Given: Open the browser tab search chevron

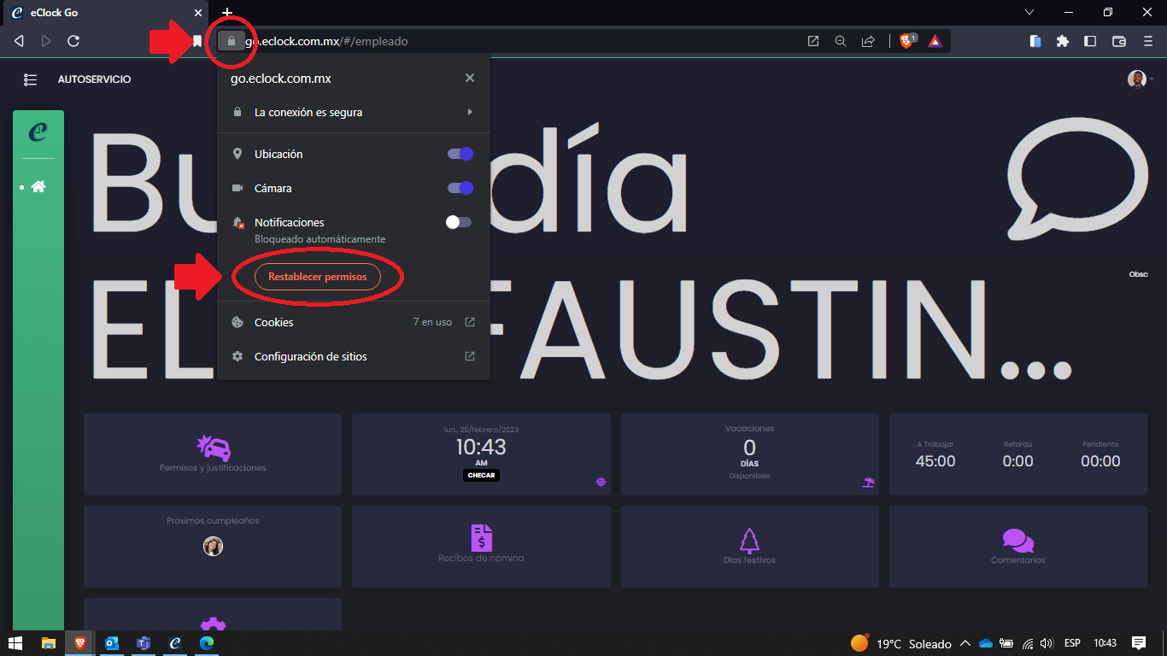Looking at the screenshot, I should [x=1029, y=12].
